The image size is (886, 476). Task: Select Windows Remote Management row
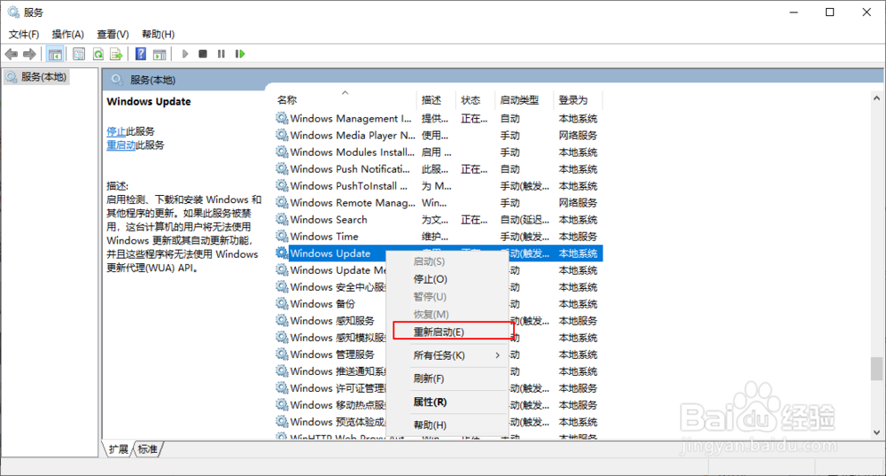[x=439, y=202]
